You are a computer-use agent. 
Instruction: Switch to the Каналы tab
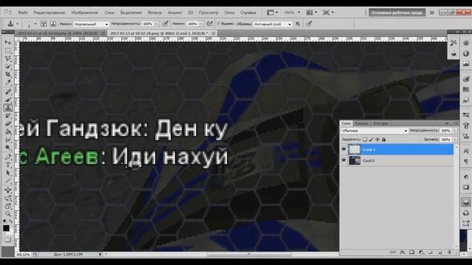[x=361, y=123]
